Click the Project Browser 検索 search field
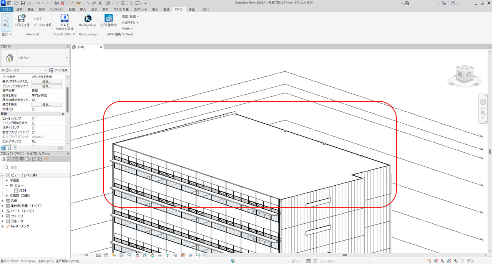This screenshot has width=492, height=264. pos(35,167)
